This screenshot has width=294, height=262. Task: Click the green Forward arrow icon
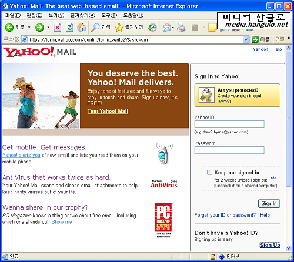[x=39, y=28]
